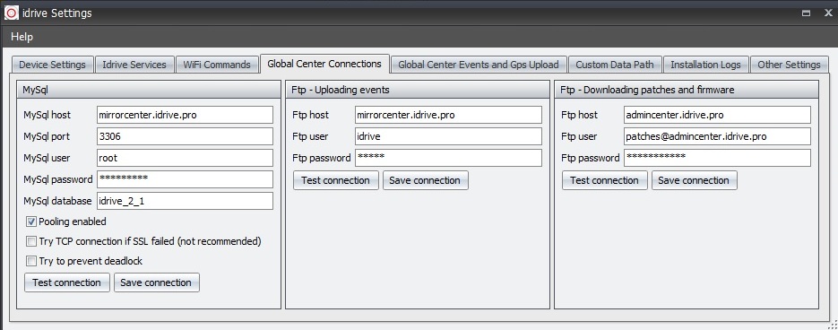Focus the Ftp user field containing patches@admincenter
The height and width of the screenshot is (330, 838).
coord(717,136)
